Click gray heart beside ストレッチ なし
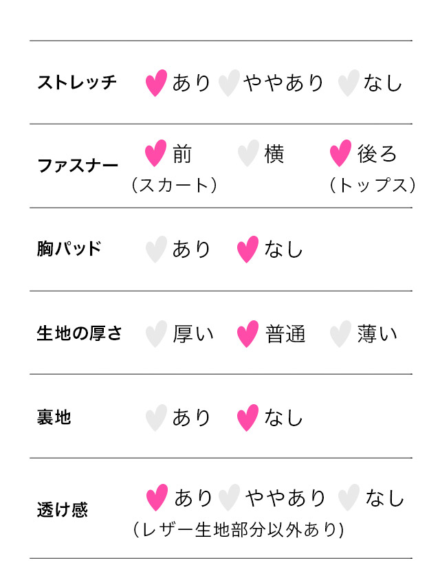440x587 pixels. 349,83
